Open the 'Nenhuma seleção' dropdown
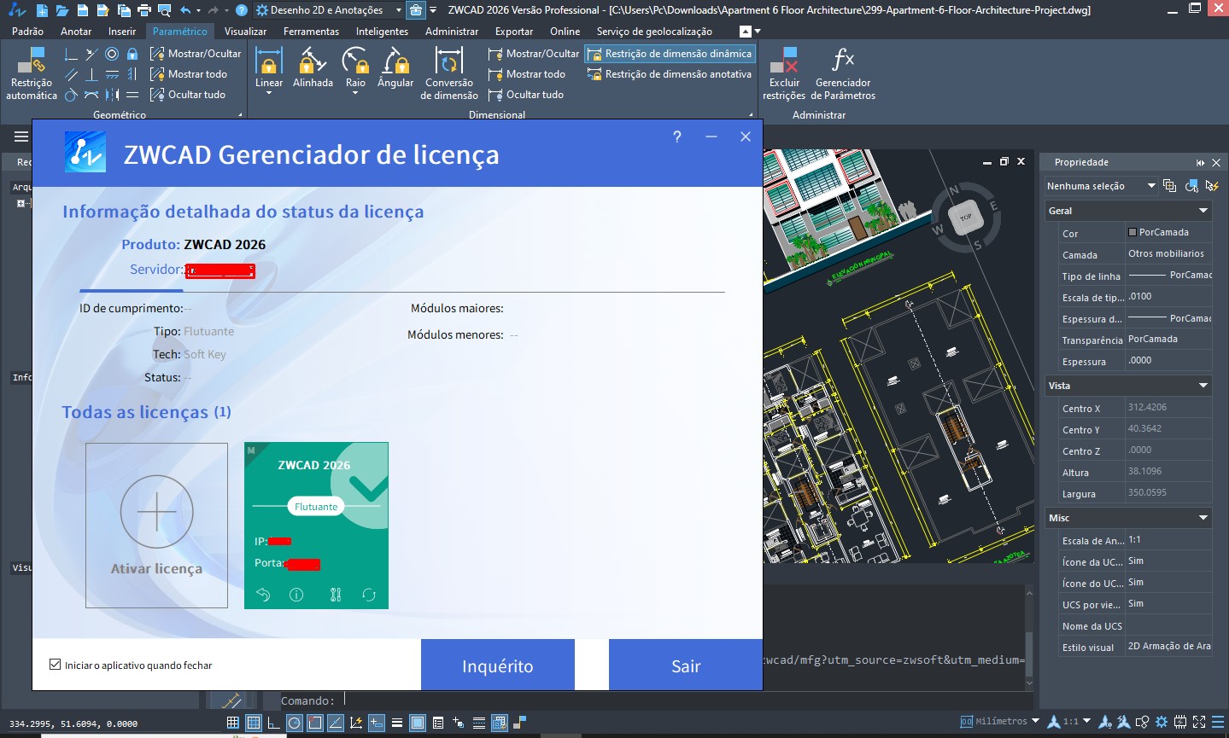Screen dimensions: 1229x738 click(1101, 186)
